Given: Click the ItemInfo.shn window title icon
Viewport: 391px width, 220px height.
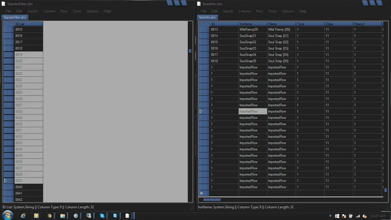Looking at the screenshot, I should pyautogui.click(x=199, y=4).
